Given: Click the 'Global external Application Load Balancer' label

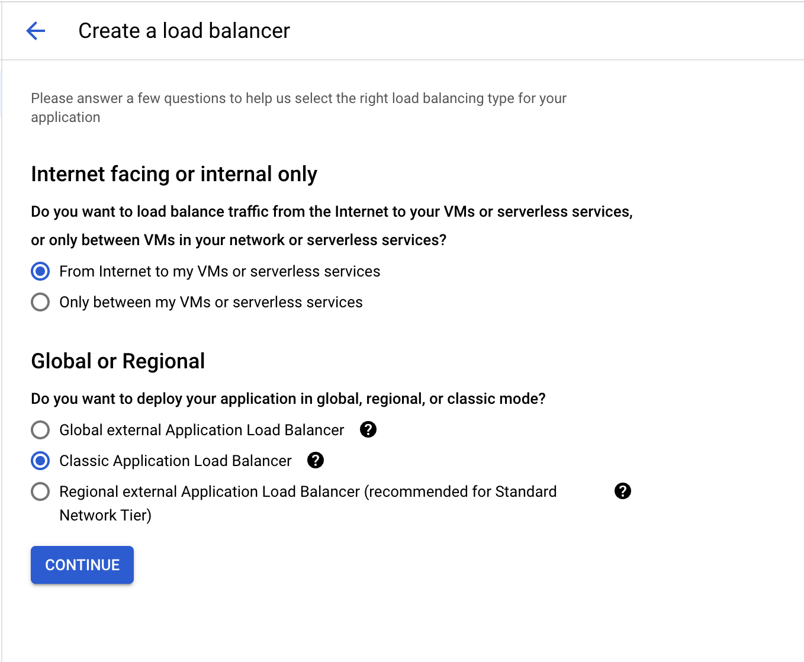Looking at the screenshot, I should (x=201, y=430).
